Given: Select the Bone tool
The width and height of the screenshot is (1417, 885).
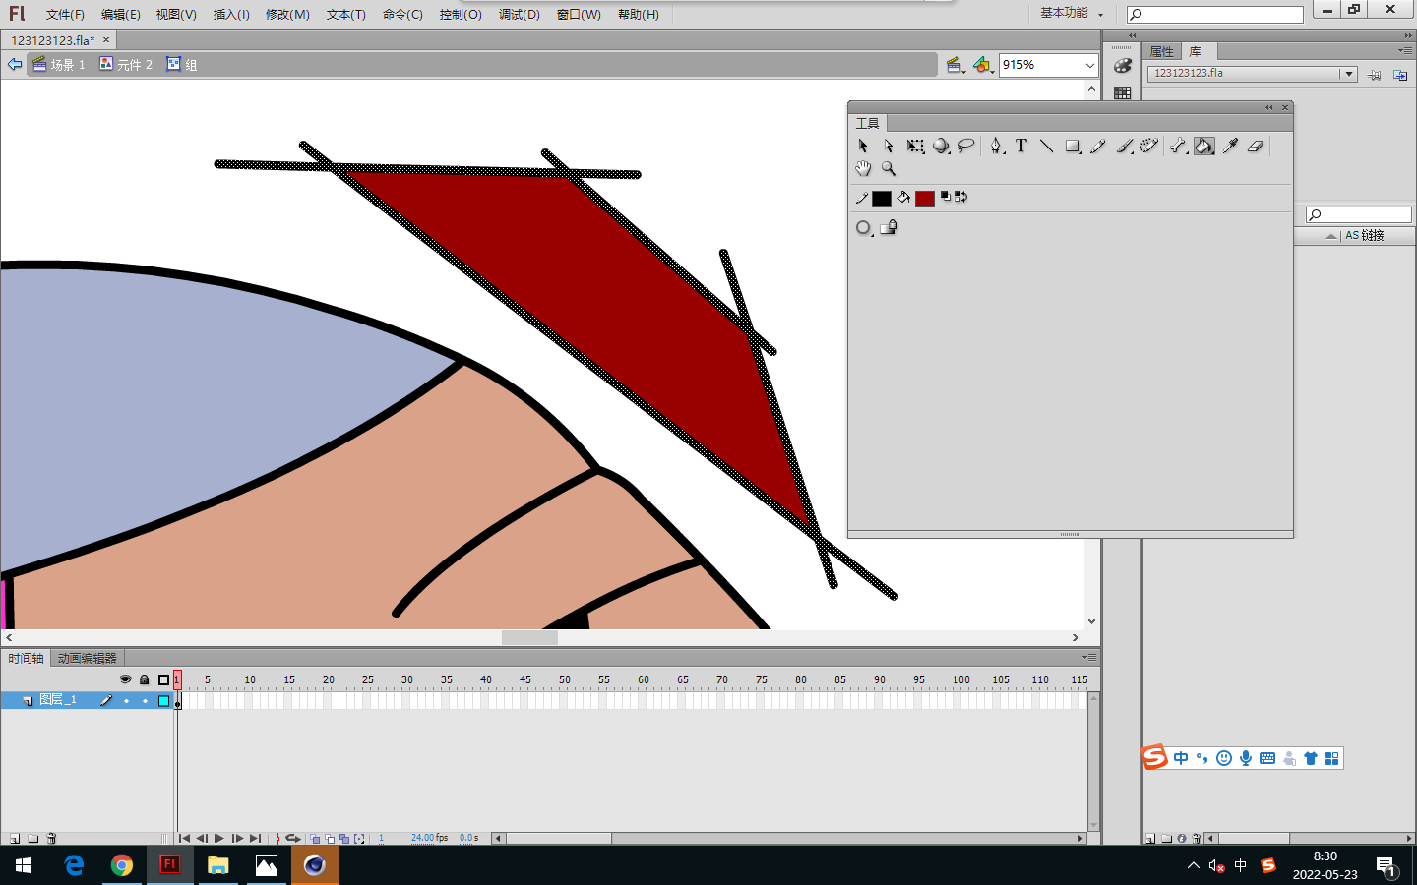Looking at the screenshot, I should pos(1178,147).
